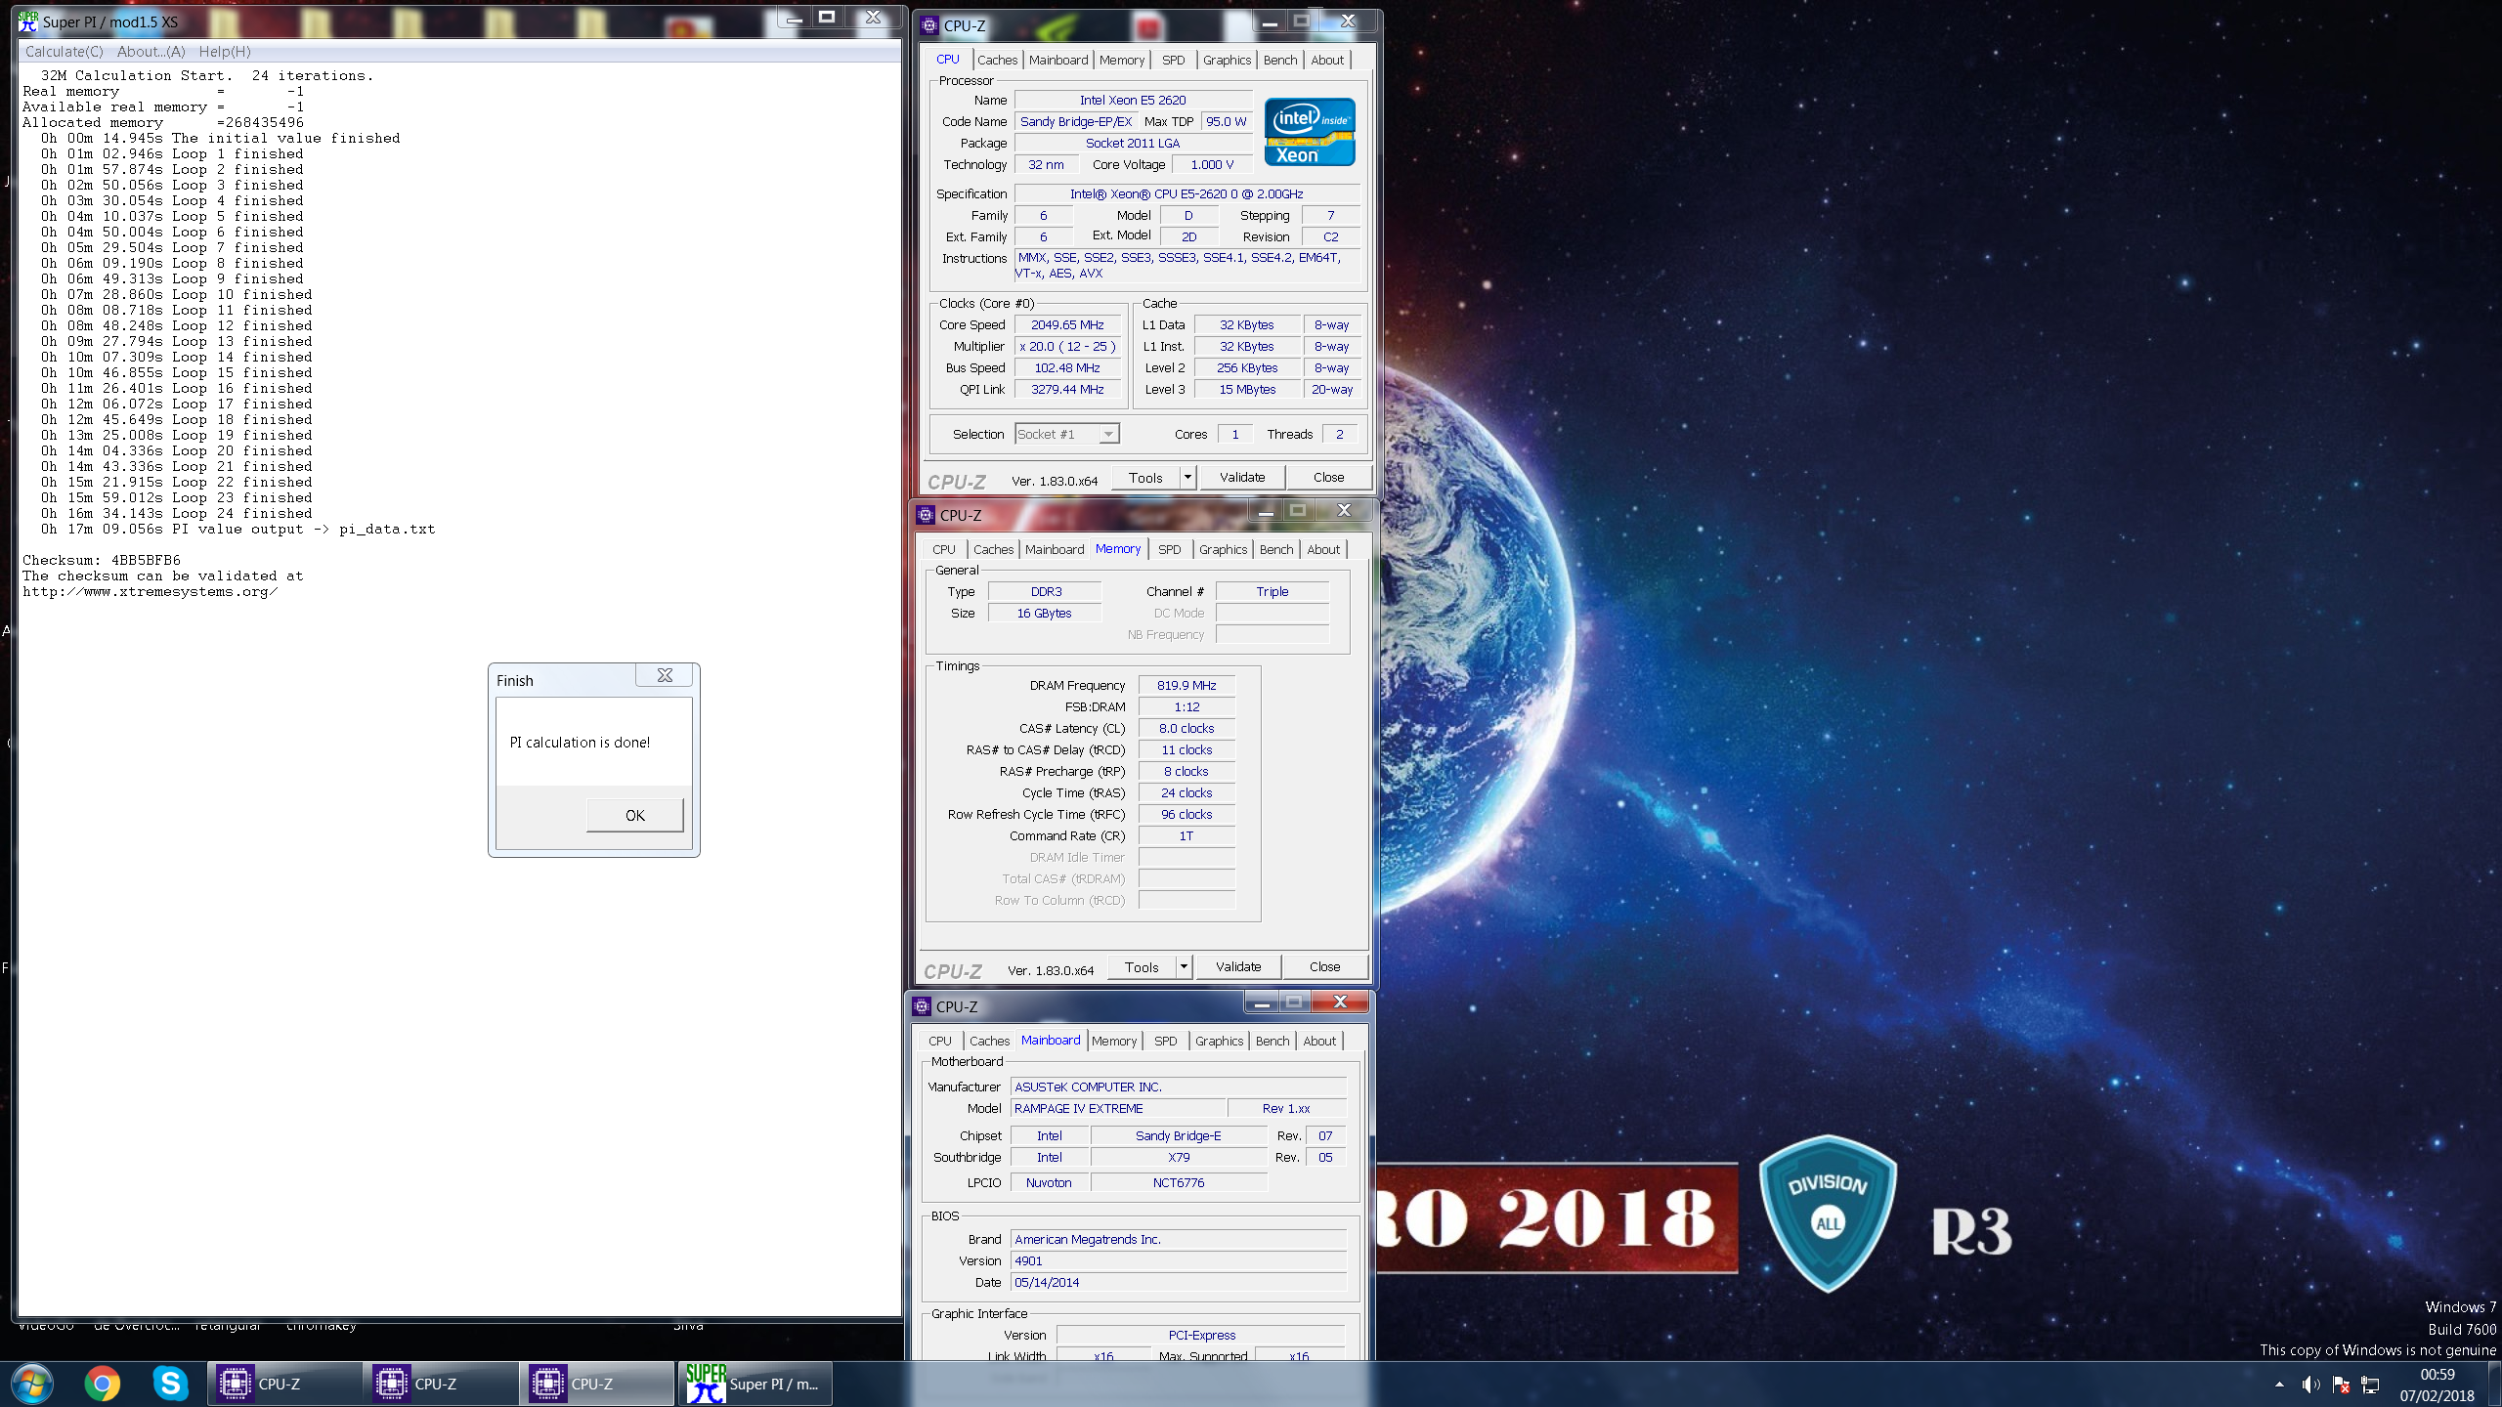Click the Super PI title bar icon
Viewport: 2502px width, 1407px height.
[28, 21]
